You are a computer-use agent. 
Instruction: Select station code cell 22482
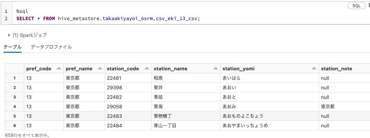[128, 97]
